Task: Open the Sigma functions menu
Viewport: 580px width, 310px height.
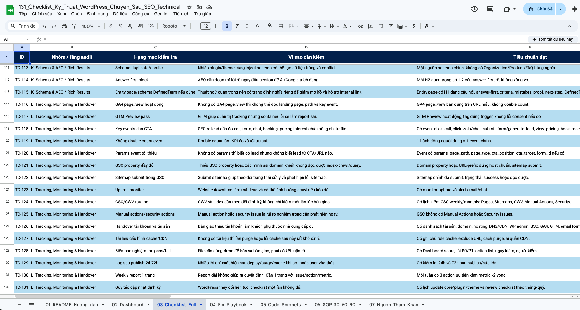Action: 414,26
